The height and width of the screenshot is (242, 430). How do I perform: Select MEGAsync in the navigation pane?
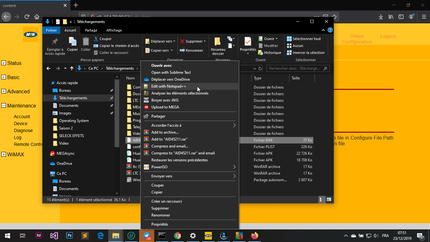tap(65, 153)
